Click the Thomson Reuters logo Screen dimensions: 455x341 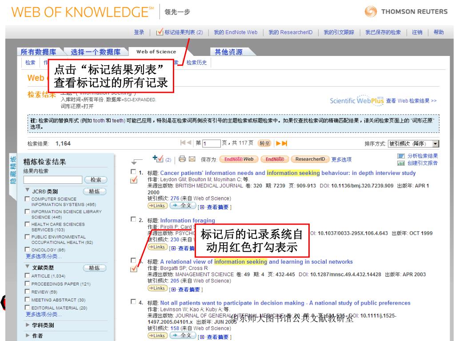click(406, 12)
